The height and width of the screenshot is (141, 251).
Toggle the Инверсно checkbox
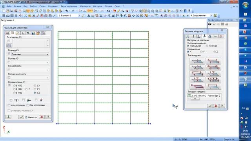click(26, 117)
